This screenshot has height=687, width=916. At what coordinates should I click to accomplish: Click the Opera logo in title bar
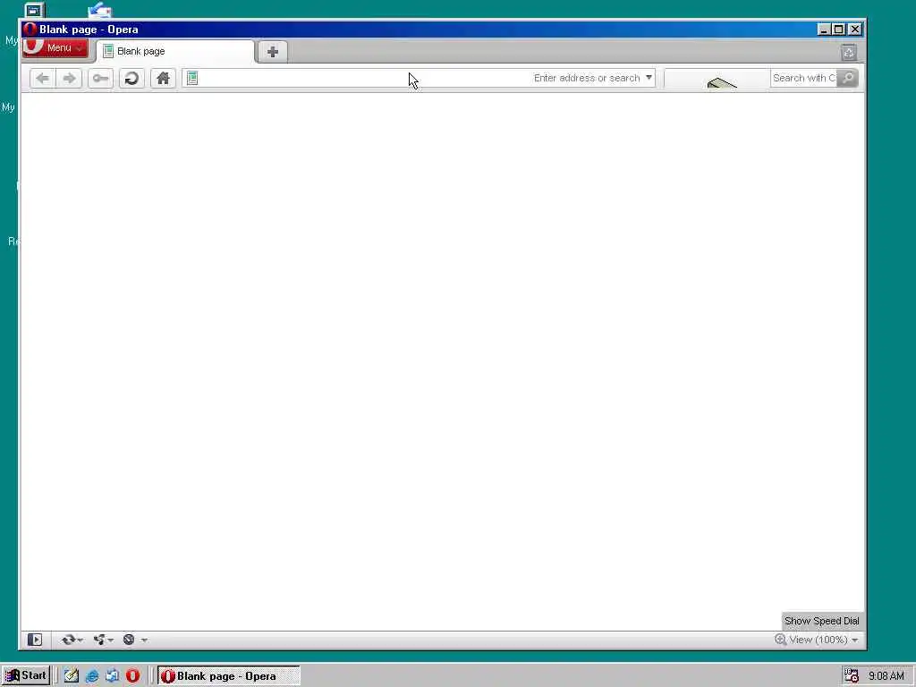point(30,30)
